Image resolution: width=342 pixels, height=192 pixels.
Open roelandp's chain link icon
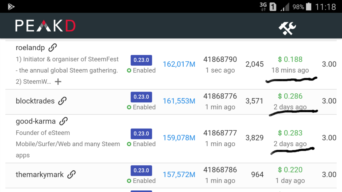53,48
